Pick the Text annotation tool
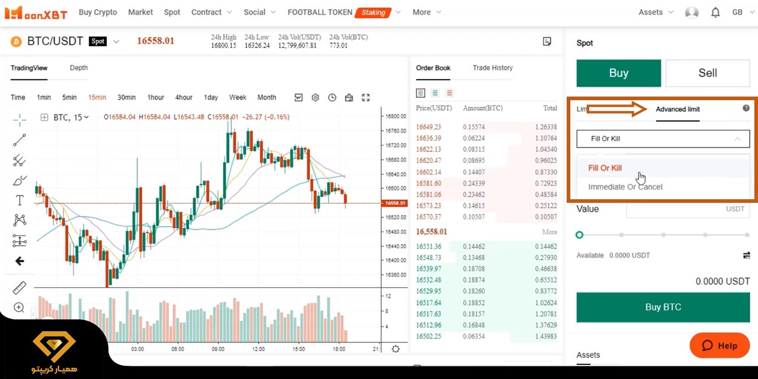The image size is (758, 379). pos(19,200)
